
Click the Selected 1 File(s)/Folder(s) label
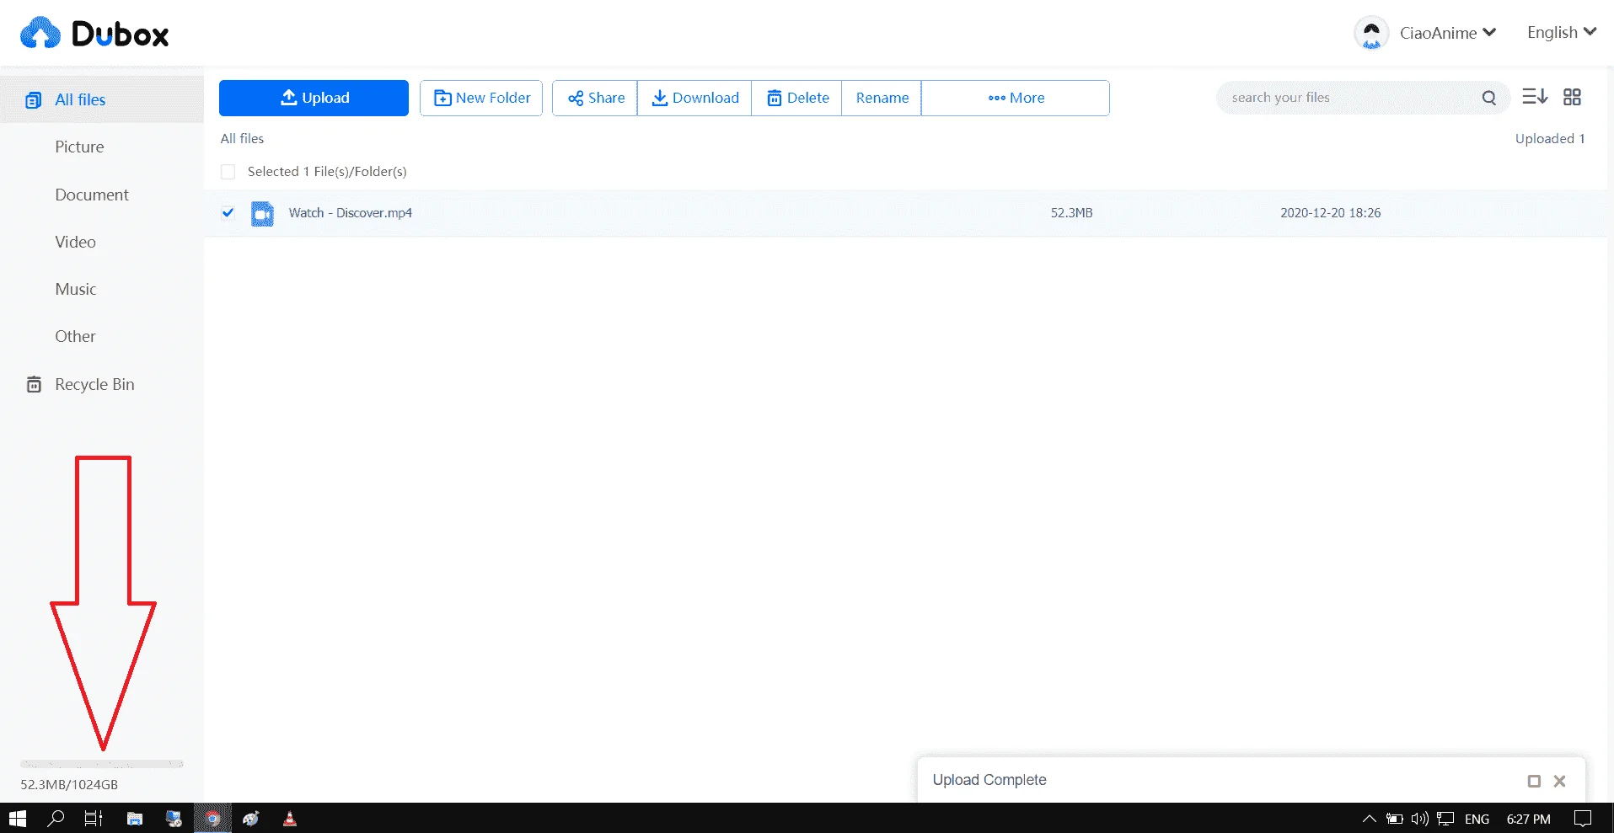[x=327, y=172]
